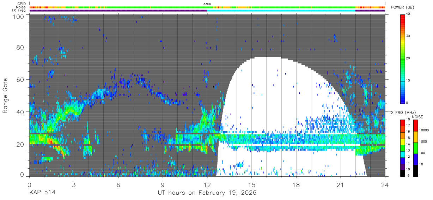Click the noise color scale bar
Viewport: 433px width, 200px height.
pyautogui.click(x=415, y=148)
